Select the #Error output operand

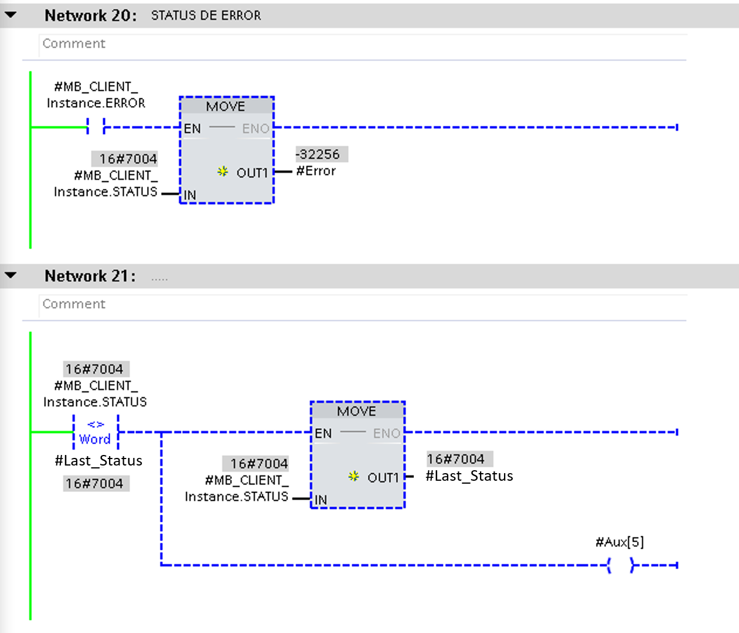point(316,171)
